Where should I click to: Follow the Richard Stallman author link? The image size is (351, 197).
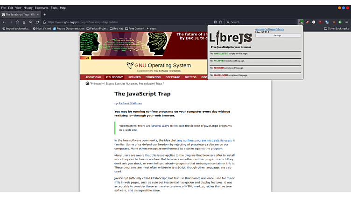click(x=130, y=103)
